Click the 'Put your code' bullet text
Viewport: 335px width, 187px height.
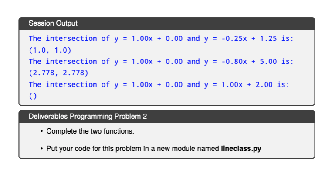tap(154, 149)
